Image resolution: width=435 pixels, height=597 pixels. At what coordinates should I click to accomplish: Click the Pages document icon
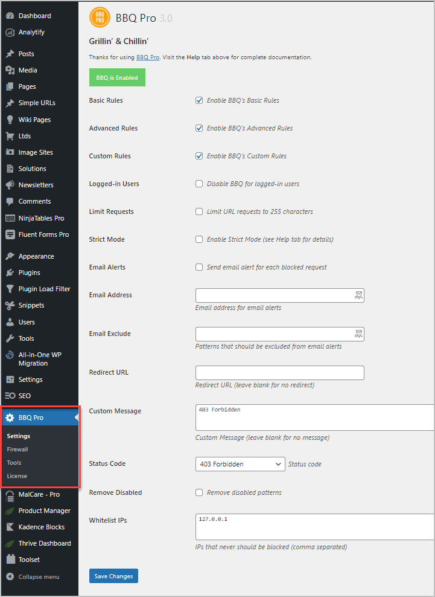(x=10, y=87)
